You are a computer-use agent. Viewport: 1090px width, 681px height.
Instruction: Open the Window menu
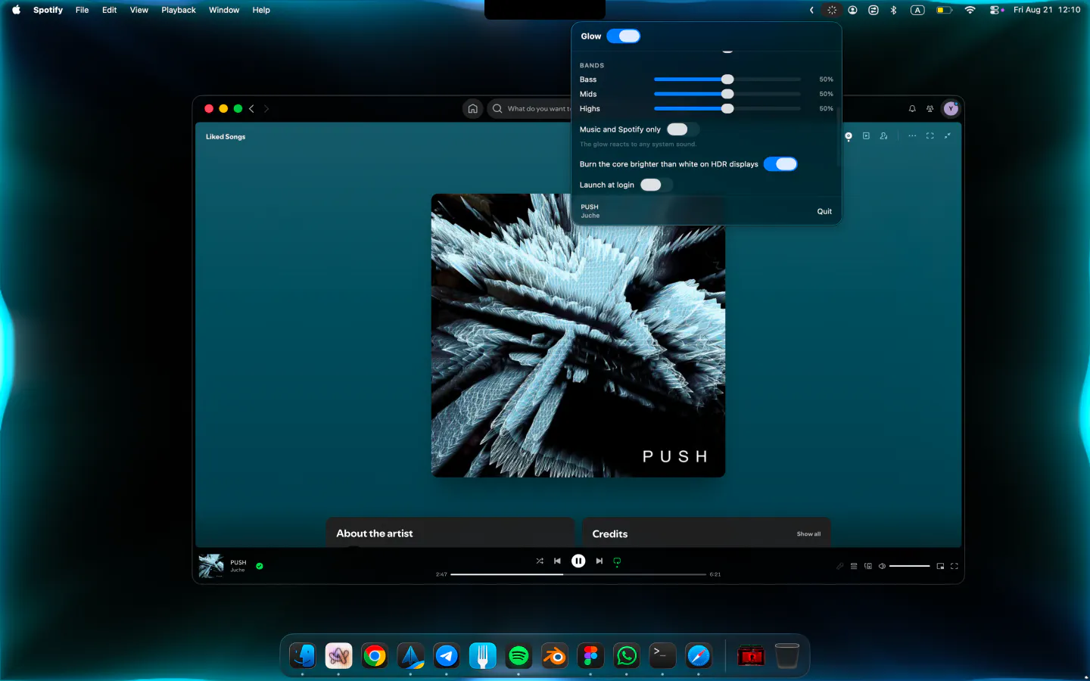click(224, 10)
